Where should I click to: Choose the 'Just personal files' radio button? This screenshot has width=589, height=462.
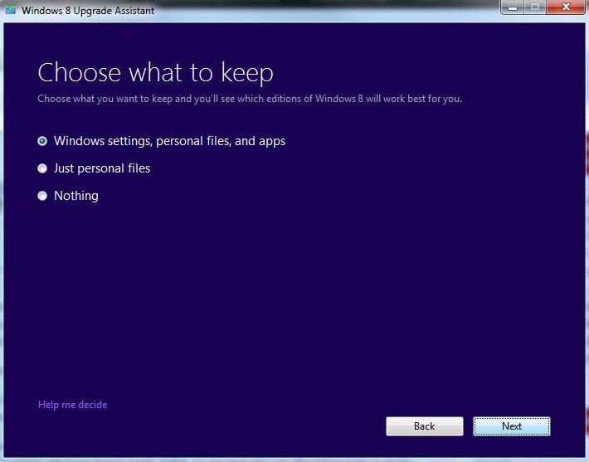(x=42, y=168)
